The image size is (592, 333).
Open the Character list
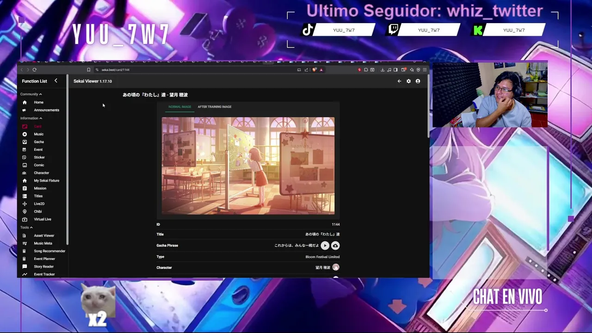tap(41, 173)
